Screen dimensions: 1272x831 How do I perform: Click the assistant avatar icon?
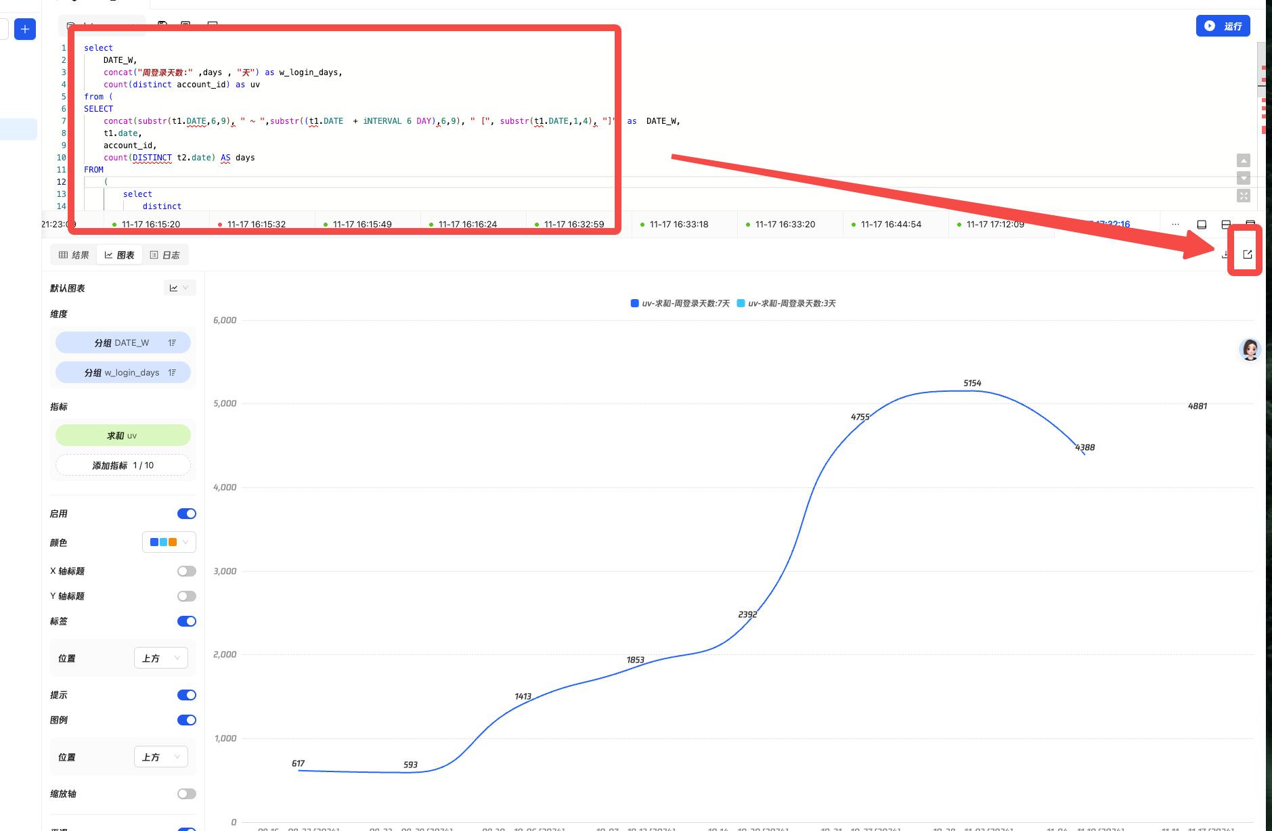pos(1250,349)
